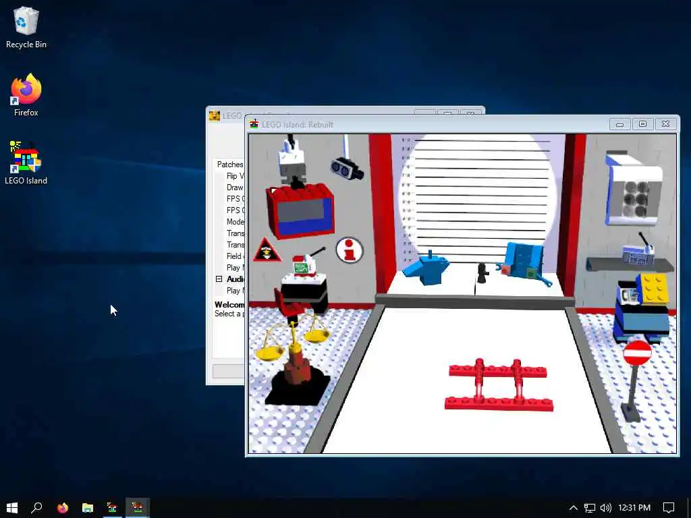Image resolution: width=691 pixels, height=518 pixels.
Task: Maximize the LEGO Island: Rebuilt window
Action: point(642,124)
